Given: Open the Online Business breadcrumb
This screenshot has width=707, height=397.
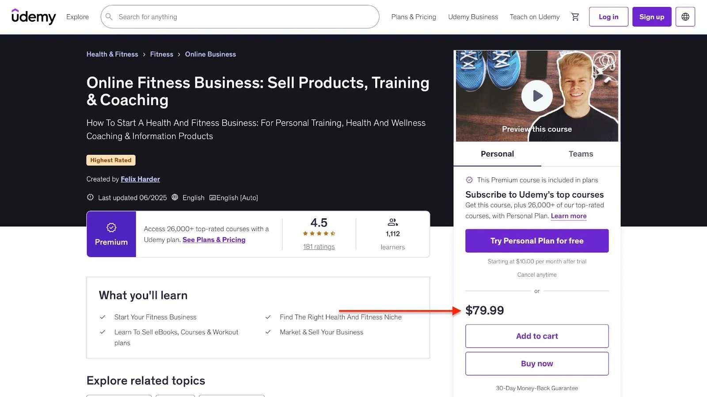Looking at the screenshot, I should (210, 54).
